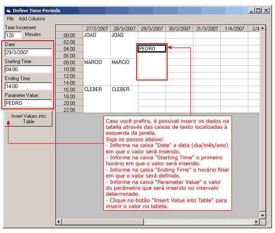Click the horizontal scrollbar thumb

pyautogui.click(x=103, y=222)
